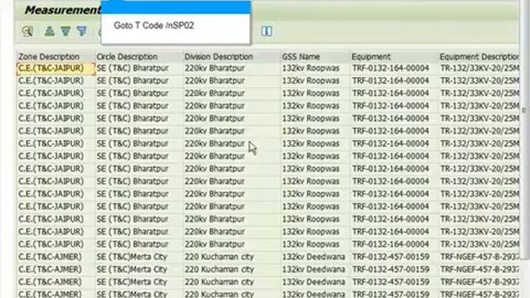Open the Set Filter funnel icon
This screenshot has height=298, width=530.
click(82, 31)
